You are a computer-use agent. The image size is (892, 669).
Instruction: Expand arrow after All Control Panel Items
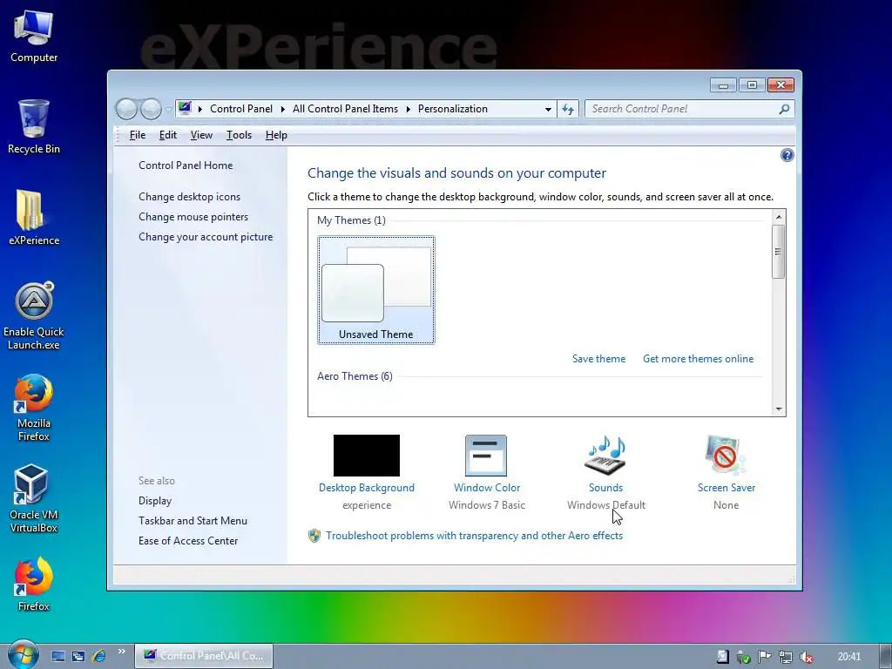(x=408, y=109)
